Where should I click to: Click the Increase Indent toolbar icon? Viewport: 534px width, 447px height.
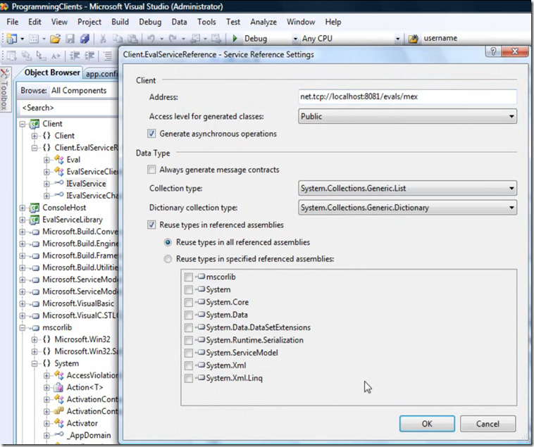[89, 56]
